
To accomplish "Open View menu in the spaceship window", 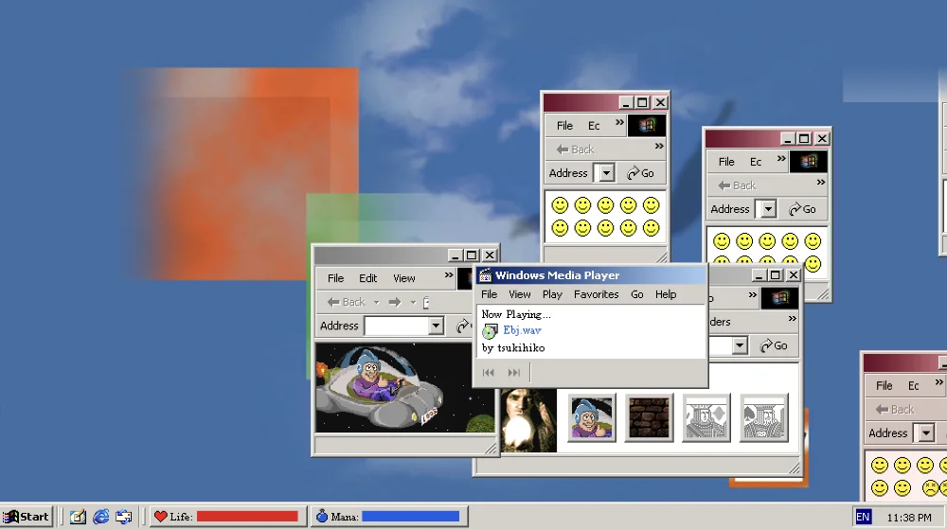I will coord(404,278).
